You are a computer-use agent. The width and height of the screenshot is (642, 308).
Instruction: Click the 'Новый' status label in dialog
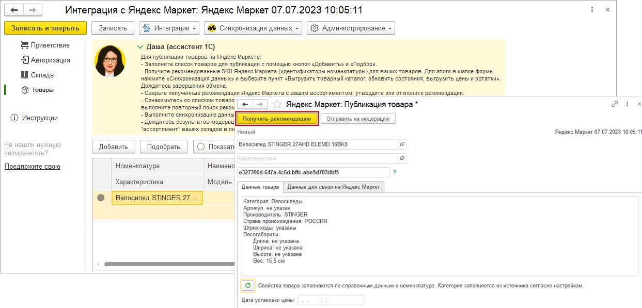click(x=246, y=132)
